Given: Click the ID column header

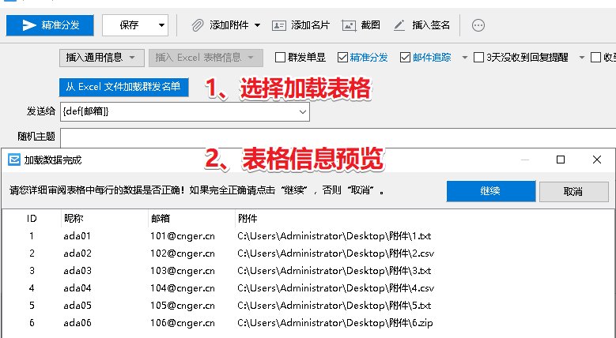Looking at the screenshot, I should [x=32, y=219].
